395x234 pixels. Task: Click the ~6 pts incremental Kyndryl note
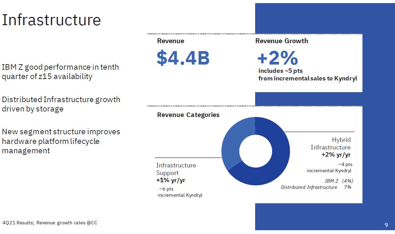click(180, 192)
